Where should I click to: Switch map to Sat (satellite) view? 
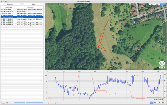tap(157, 4)
